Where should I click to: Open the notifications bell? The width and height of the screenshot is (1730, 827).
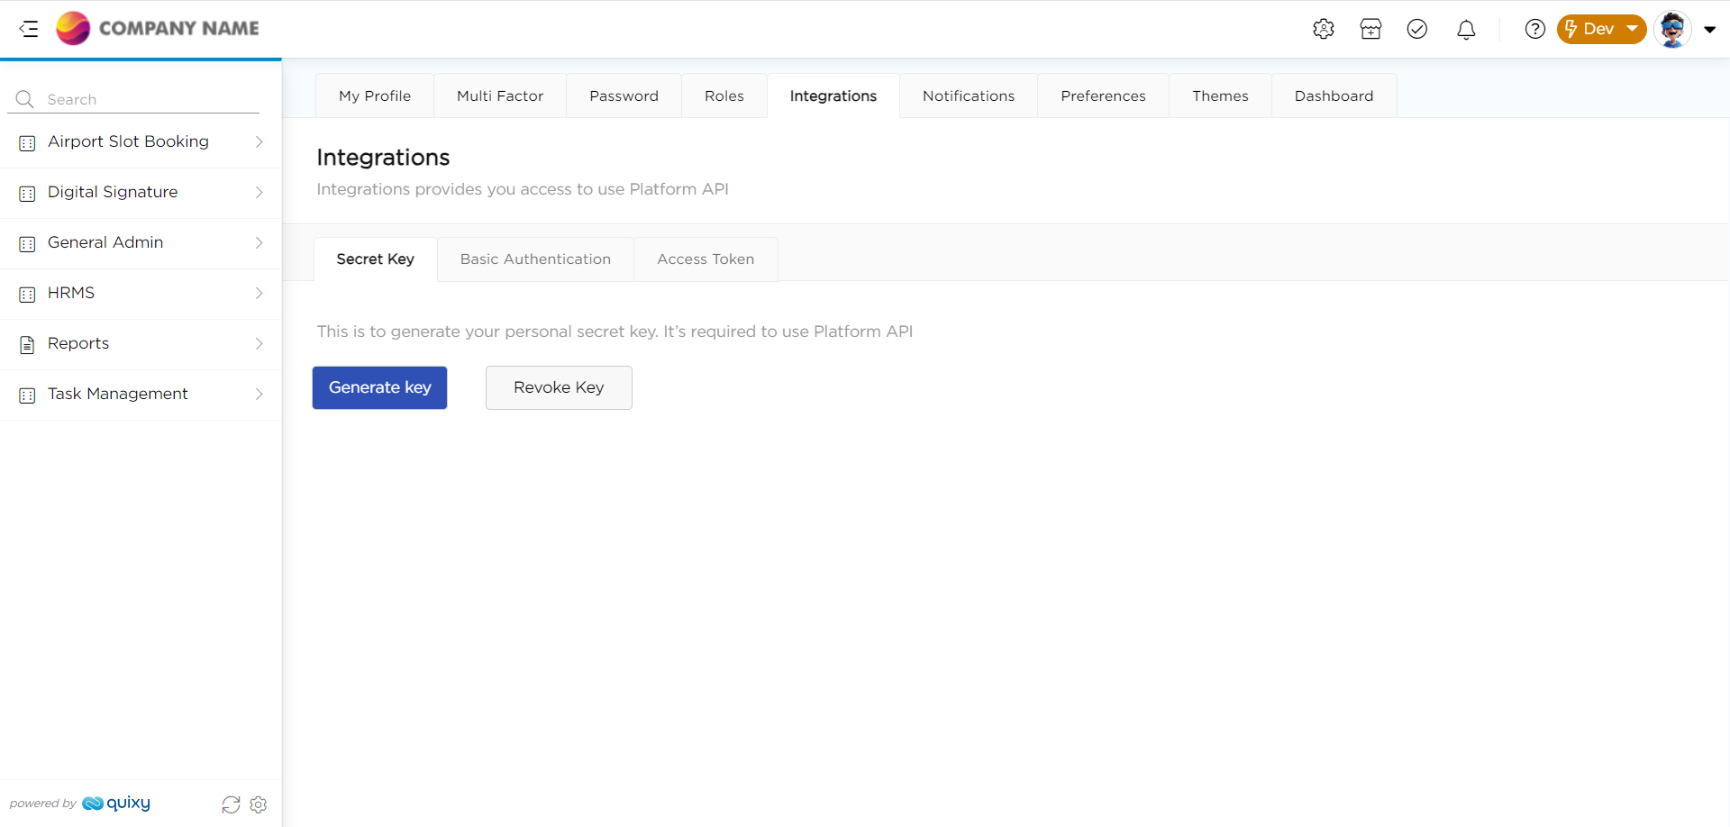pyautogui.click(x=1466, y=30)
